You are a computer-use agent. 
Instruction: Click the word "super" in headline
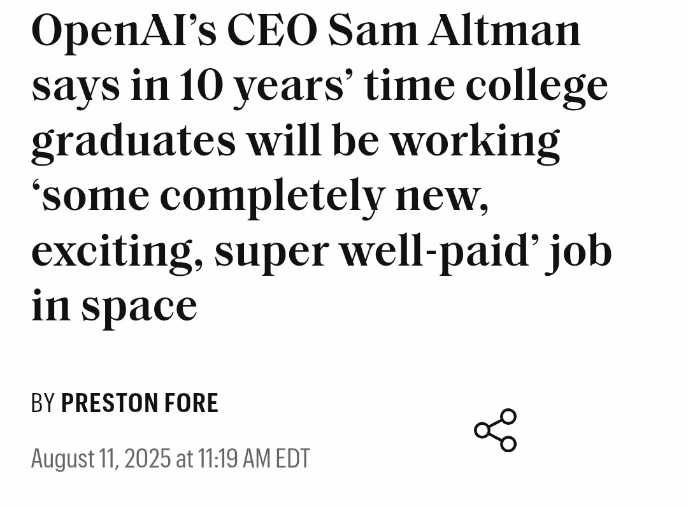pyautogui.click(x=270, y=252)
